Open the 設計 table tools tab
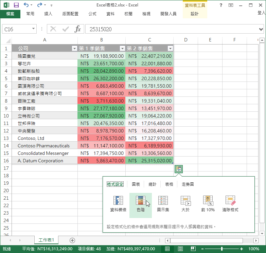This screenshot has height=253, width=266. 195,14
